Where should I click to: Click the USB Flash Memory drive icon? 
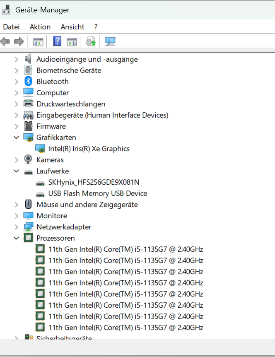pyautogui.click(x=40, y=194)
